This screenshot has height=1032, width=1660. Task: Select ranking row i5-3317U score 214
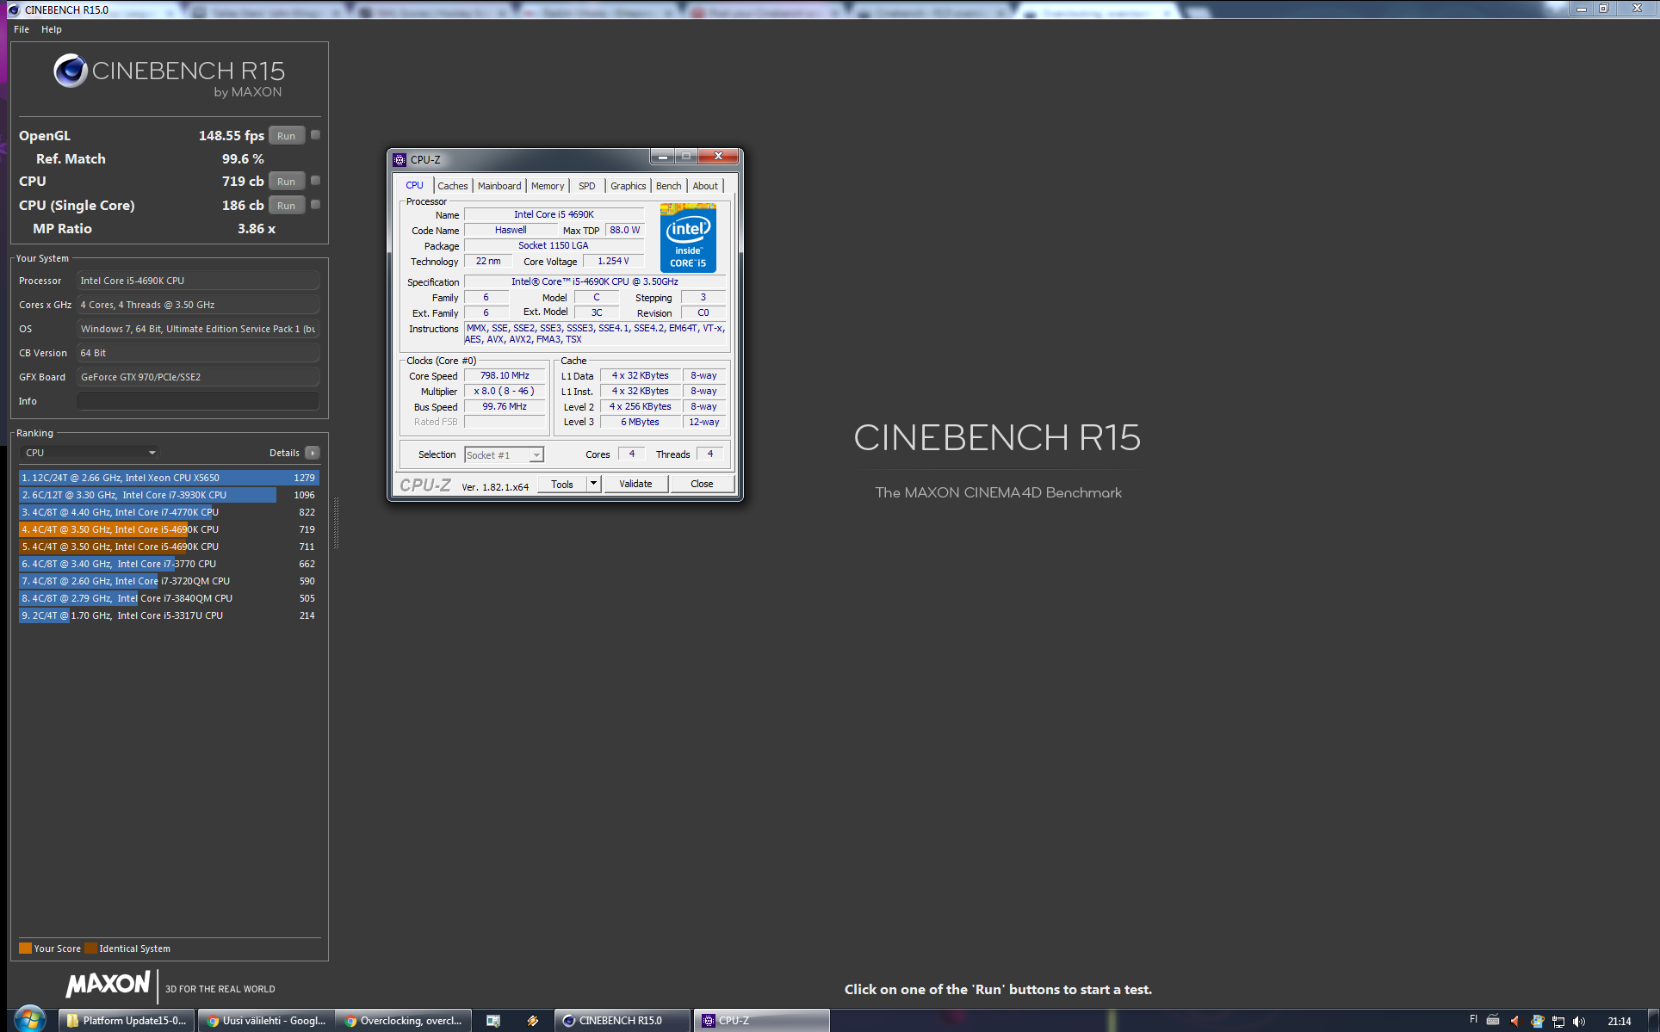pyautogui.click(x=169, y=615)
